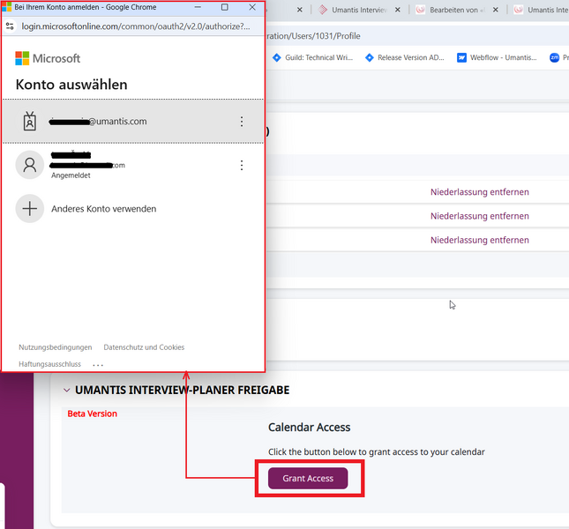Open options menu for the umantis.com account

pos(242,122)
